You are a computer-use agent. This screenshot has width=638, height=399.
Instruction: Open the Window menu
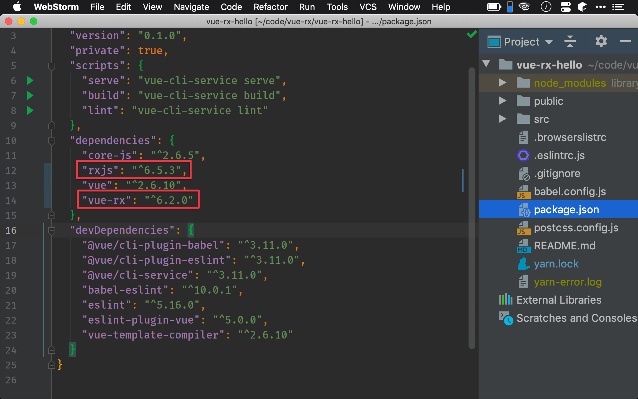click(404, 7)
